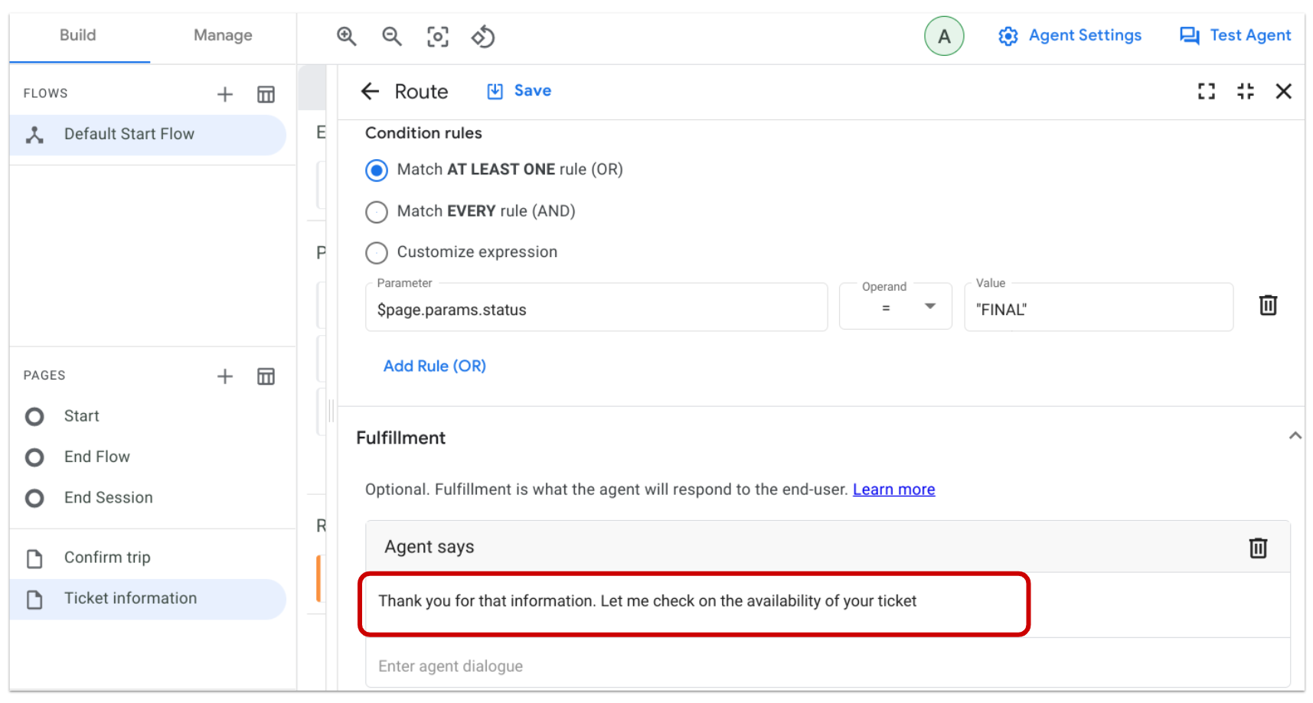Add a new flow

(225, 93)
